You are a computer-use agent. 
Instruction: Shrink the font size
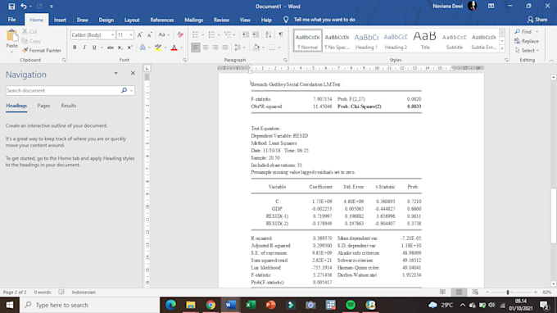tap(150, 34)
